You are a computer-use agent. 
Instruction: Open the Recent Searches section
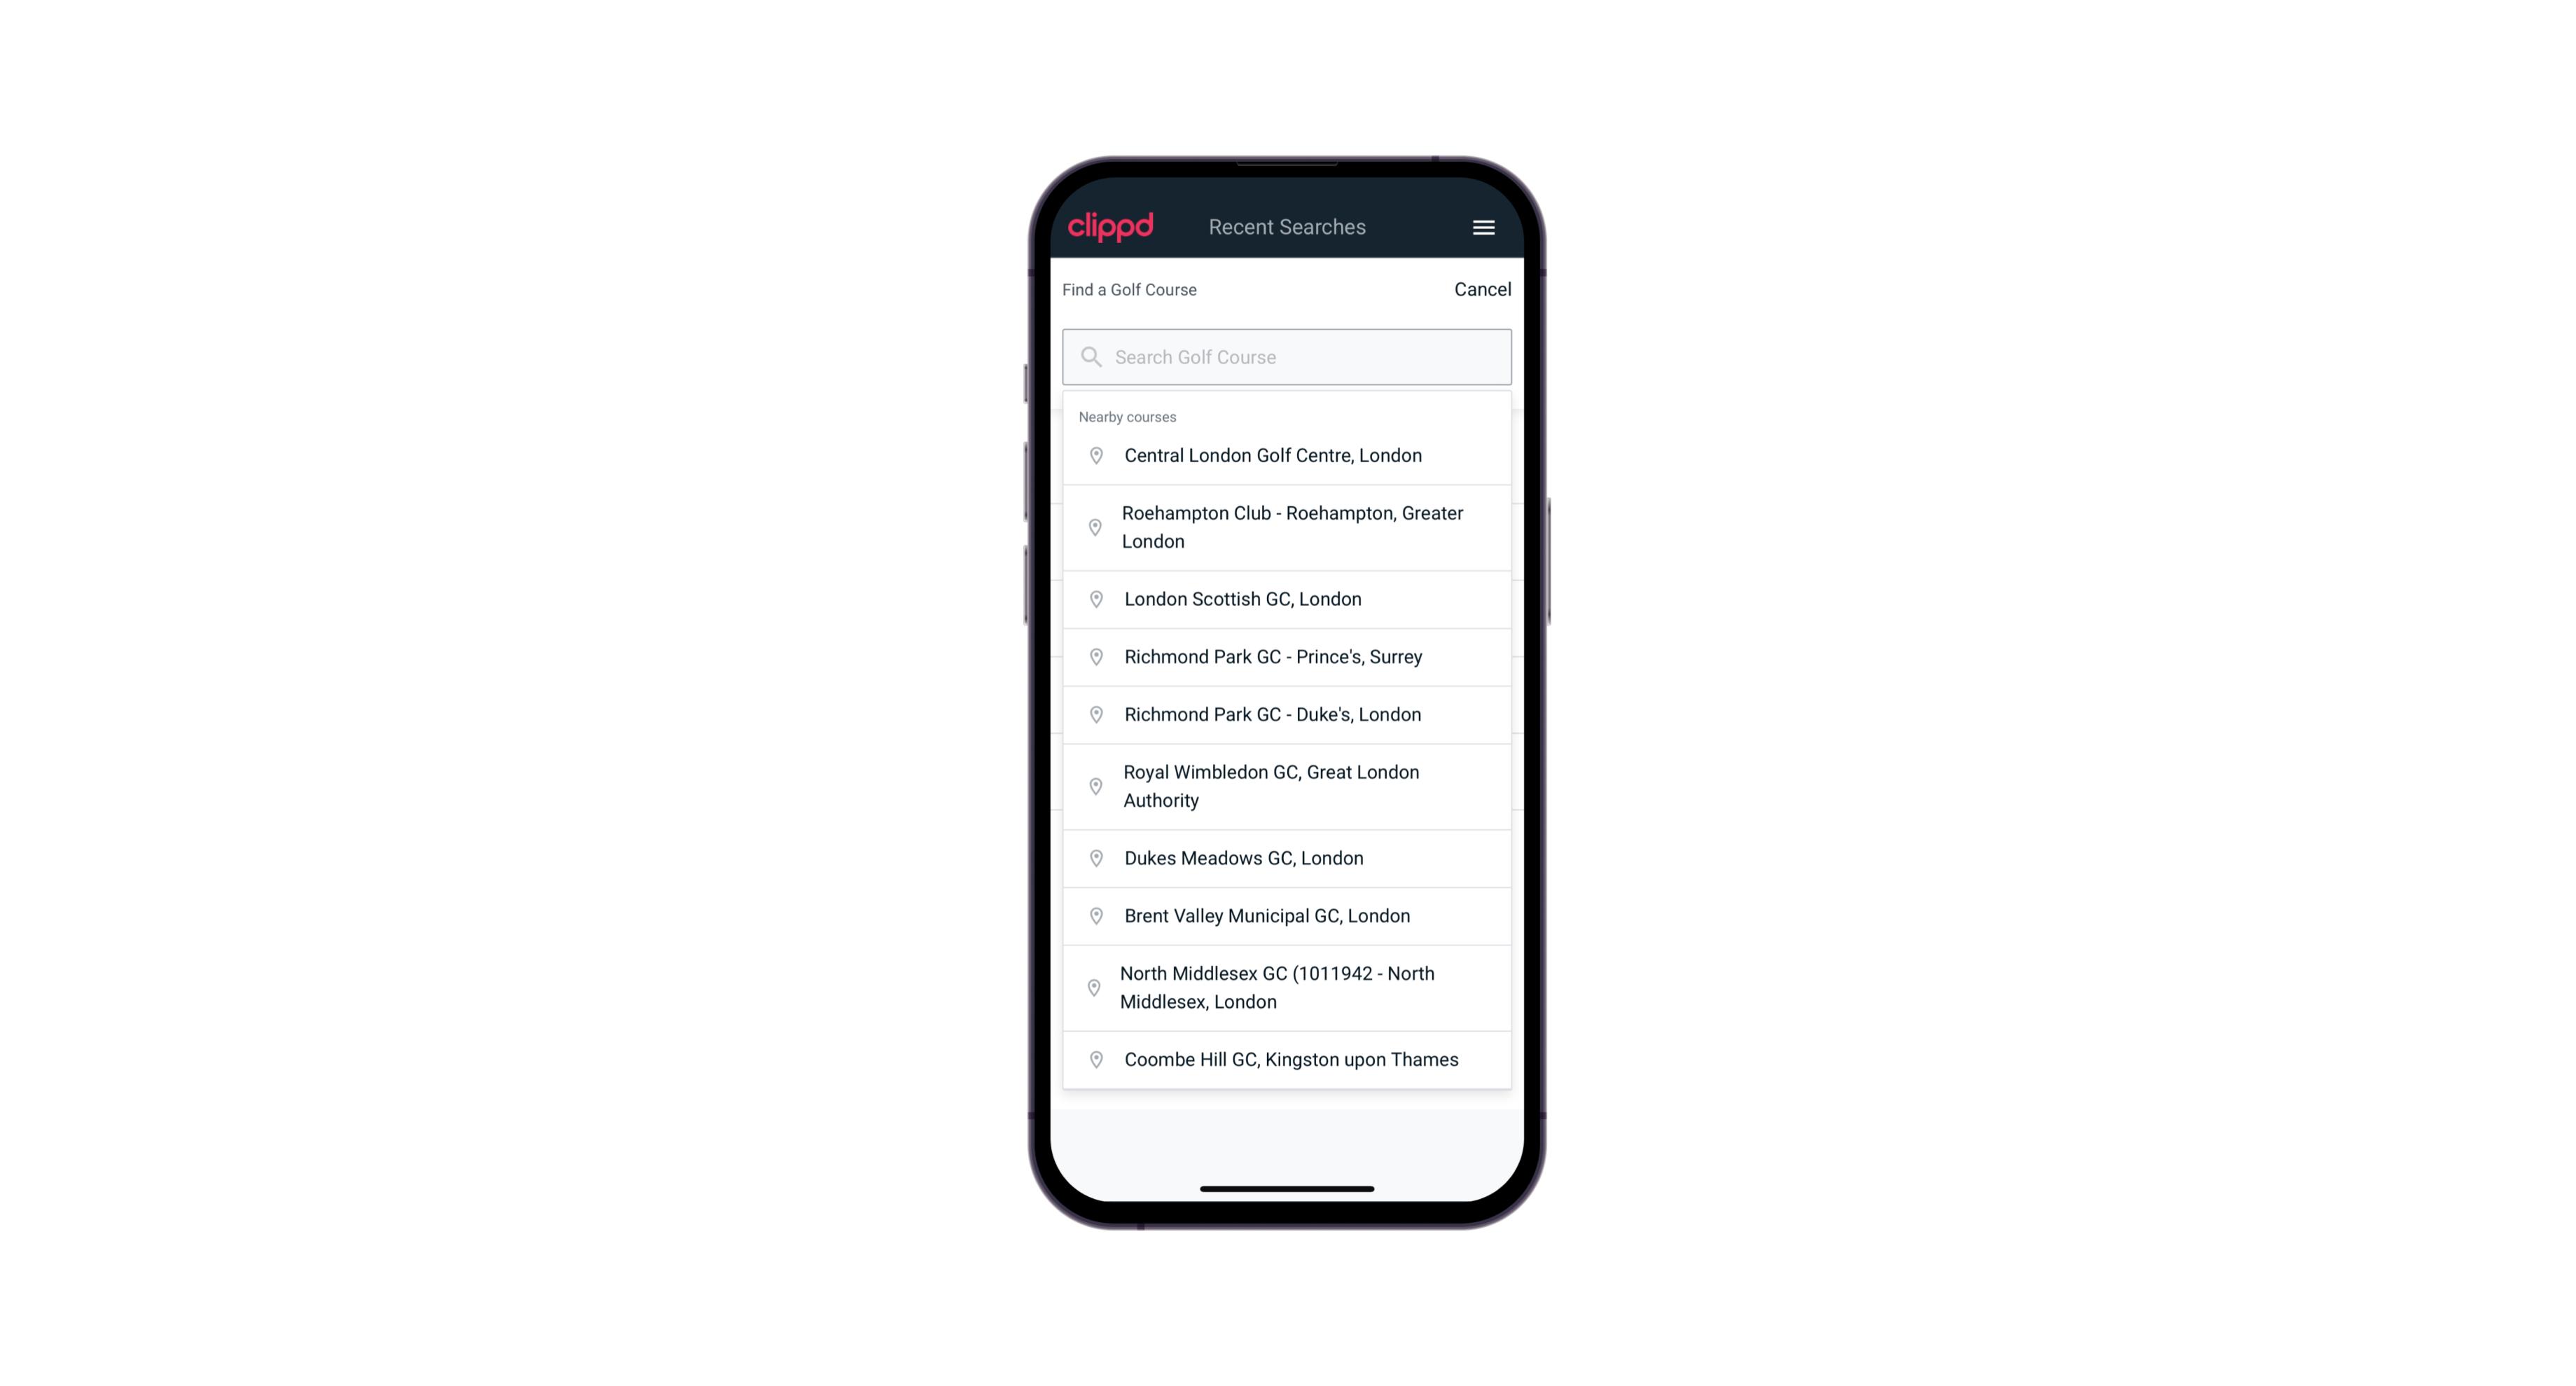1287,227
